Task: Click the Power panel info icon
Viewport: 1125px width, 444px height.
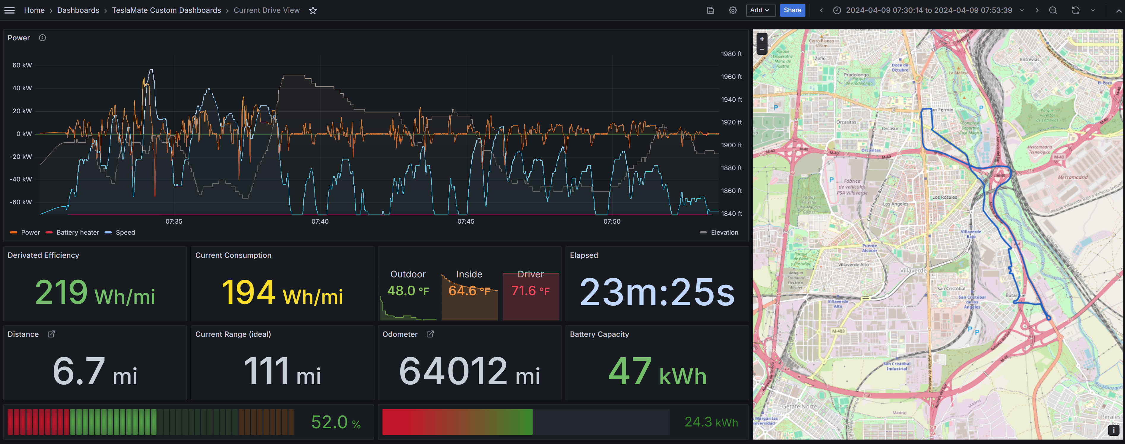Action: click(42, 38)
